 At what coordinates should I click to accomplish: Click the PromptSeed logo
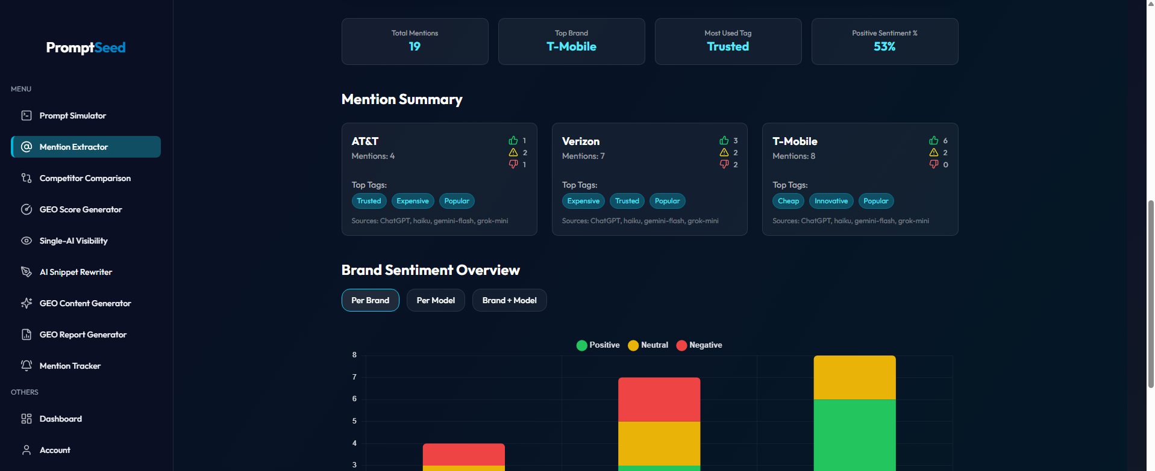click(x=86, y=48)
